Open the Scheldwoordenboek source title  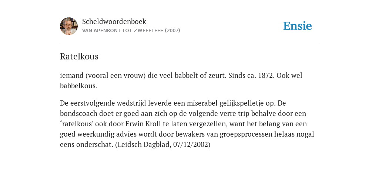114,21
